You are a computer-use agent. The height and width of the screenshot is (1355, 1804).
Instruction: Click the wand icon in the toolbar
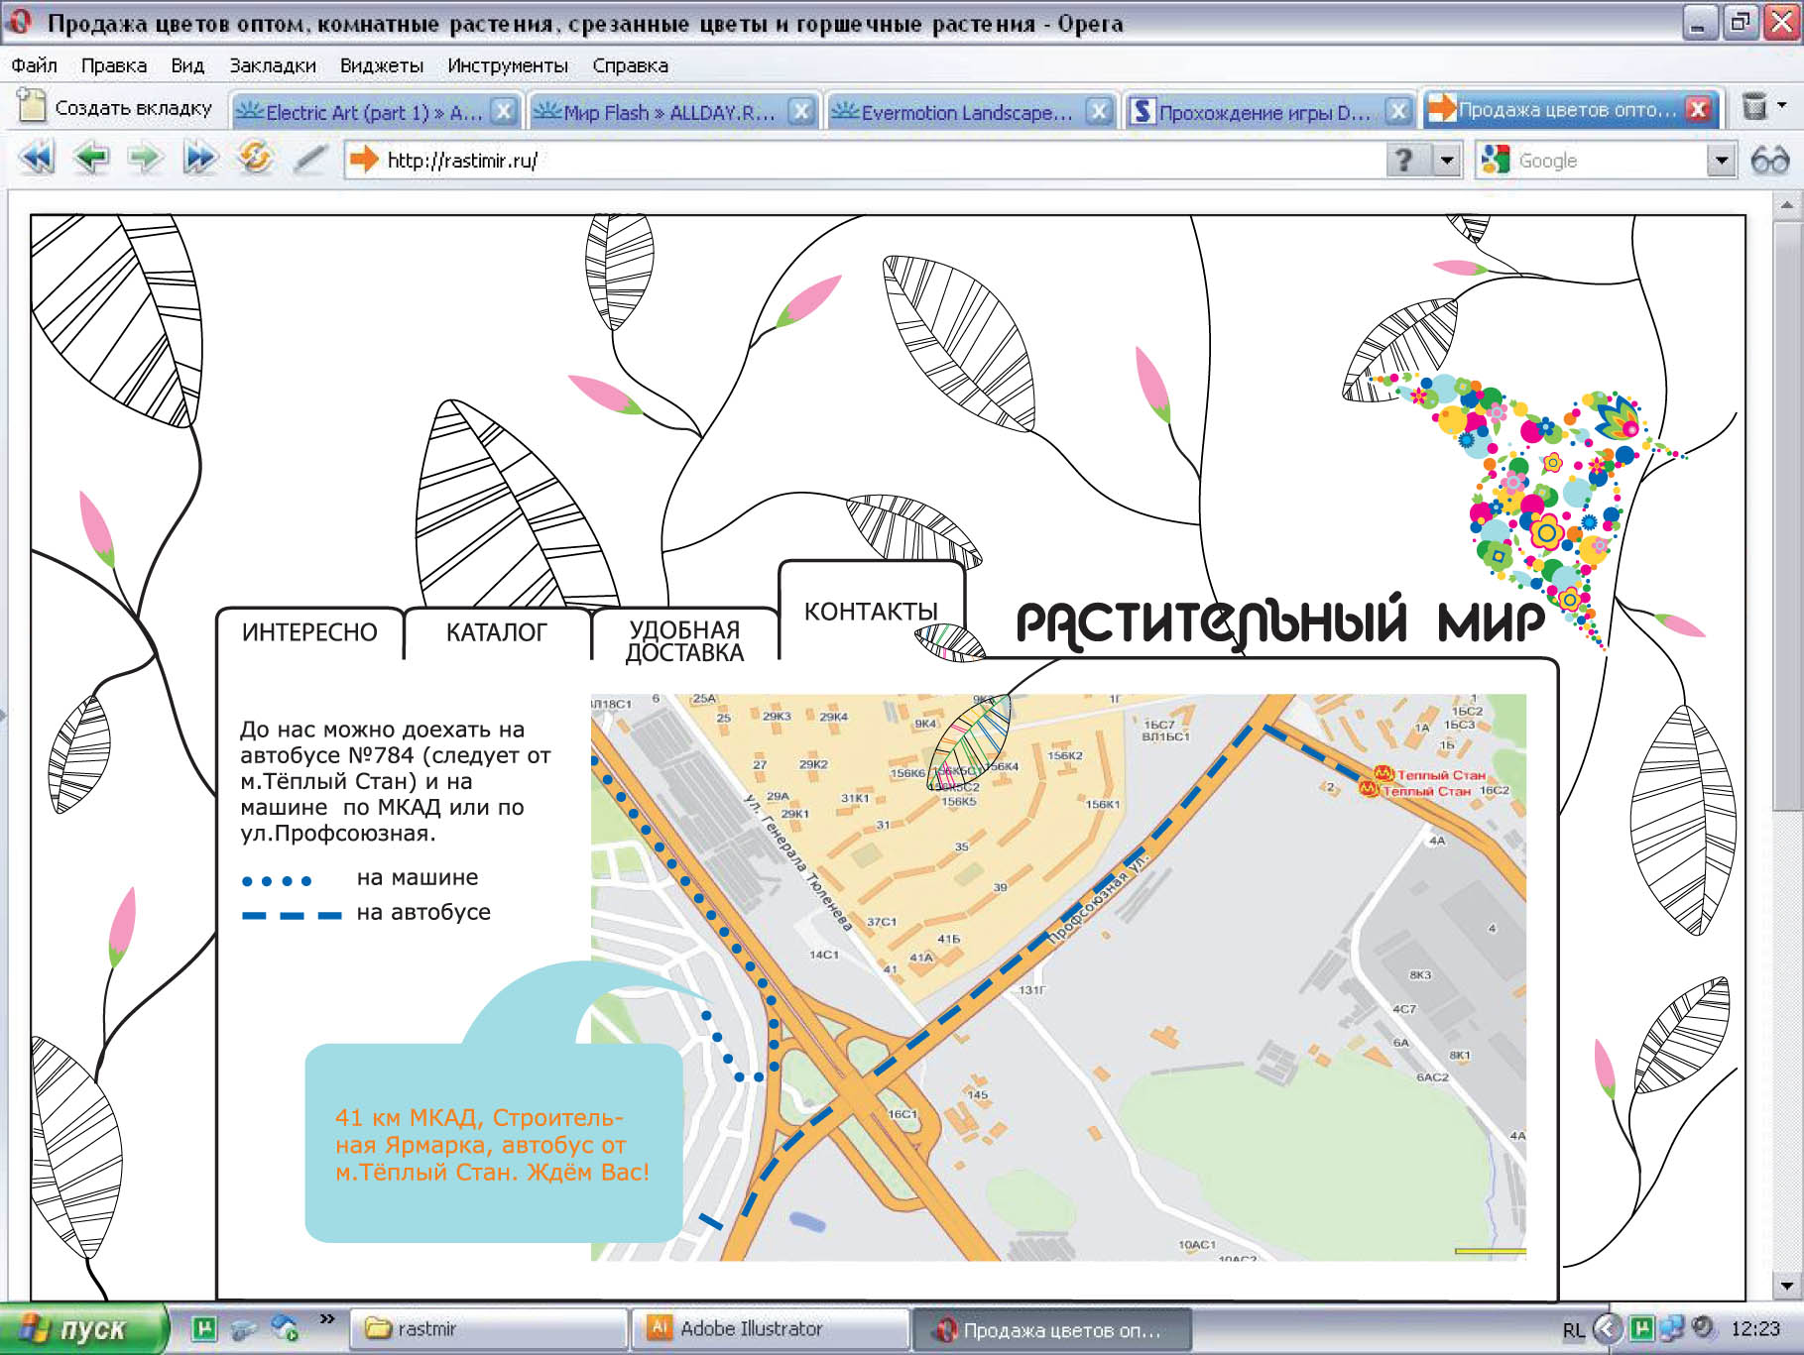[x=310, y=159]
